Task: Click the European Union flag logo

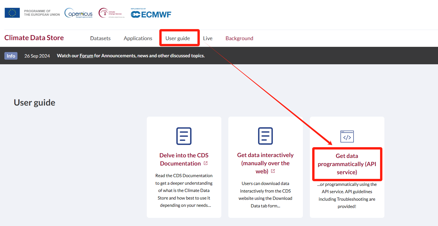Action: (x=12, y=13)
